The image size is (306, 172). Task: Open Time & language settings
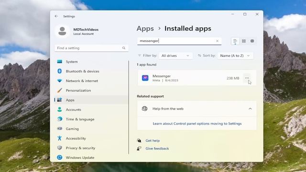(91, 119)
